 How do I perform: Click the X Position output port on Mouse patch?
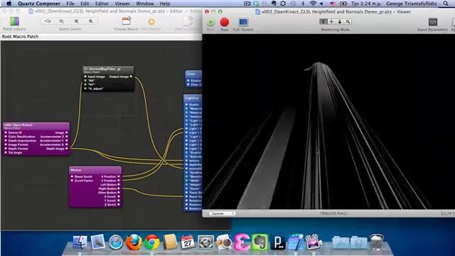(119, 176)
